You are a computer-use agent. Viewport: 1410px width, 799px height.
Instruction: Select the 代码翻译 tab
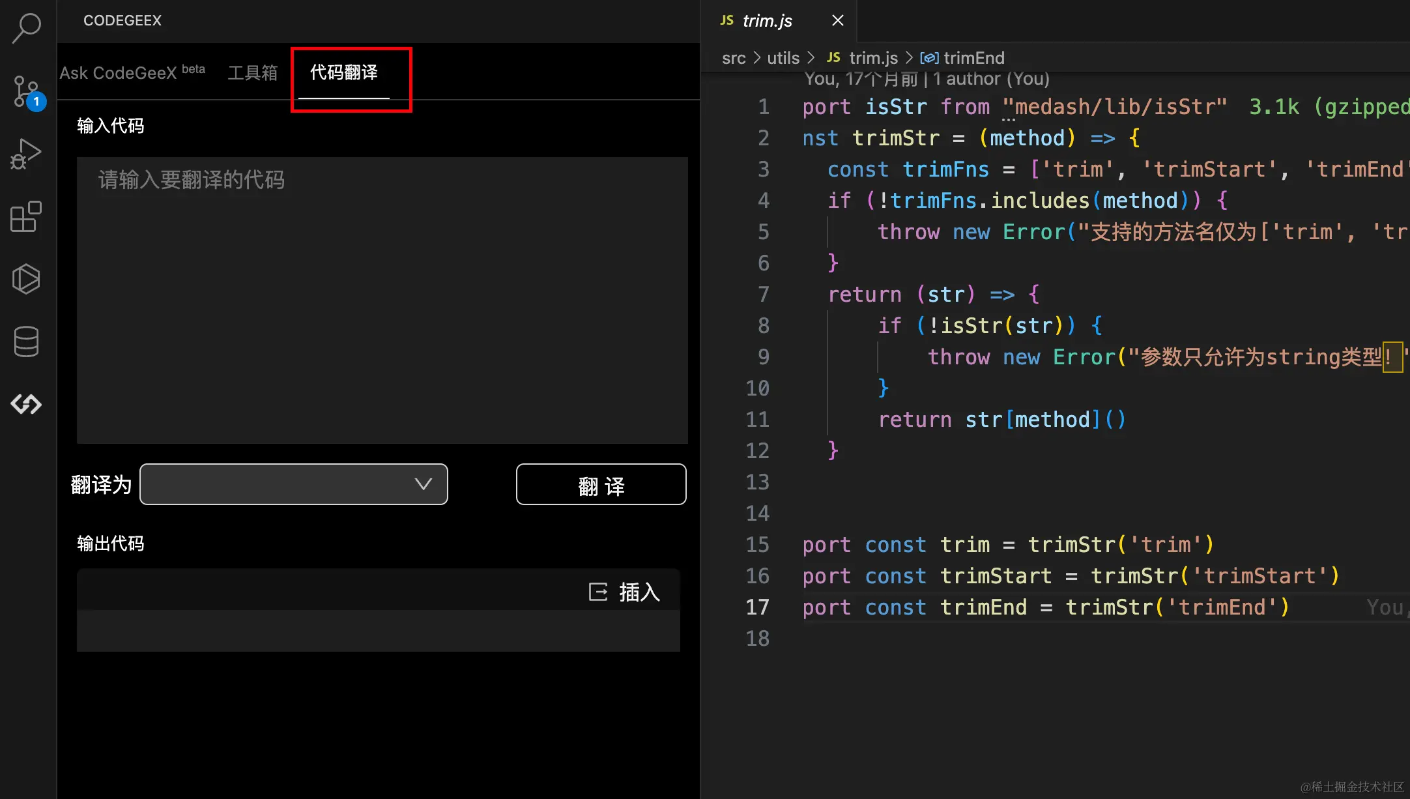pyautogui.click(x=343, y=72)
